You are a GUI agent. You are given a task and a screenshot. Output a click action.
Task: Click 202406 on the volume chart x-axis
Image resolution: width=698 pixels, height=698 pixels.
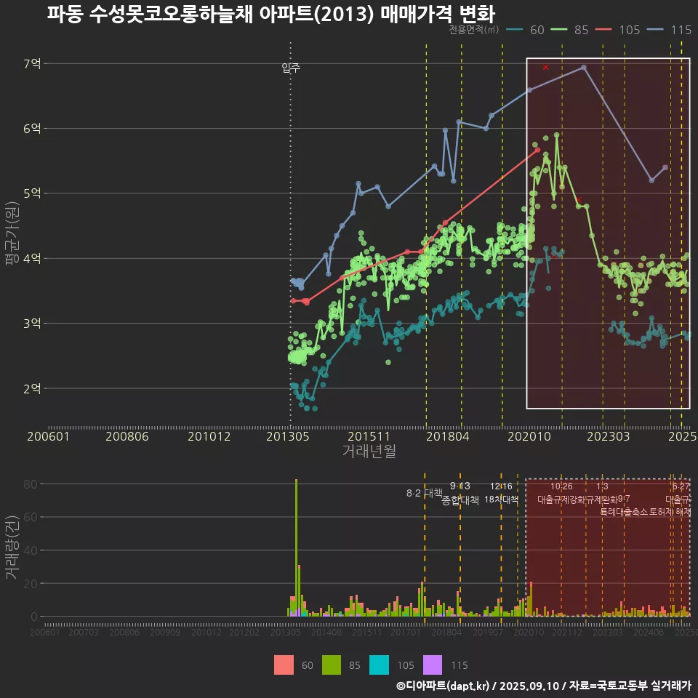click(649, 632)
